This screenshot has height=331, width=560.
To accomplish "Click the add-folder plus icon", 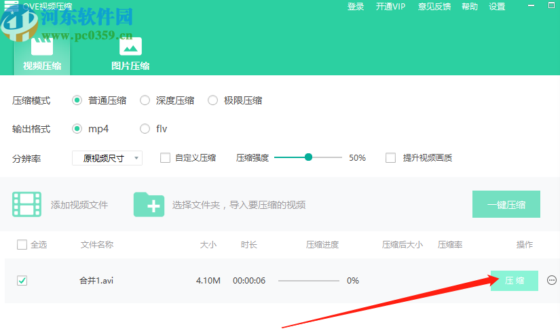I will pyautogui.click(x=149, y=205).
